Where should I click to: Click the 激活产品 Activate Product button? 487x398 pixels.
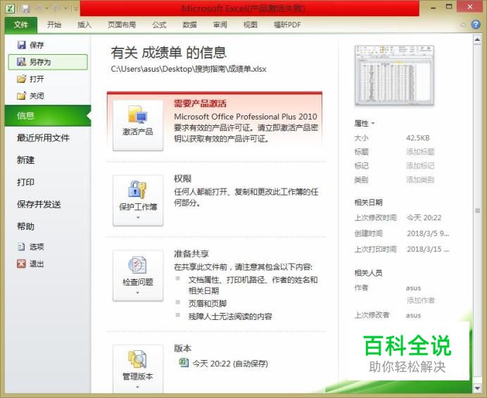tap(138, 125)
